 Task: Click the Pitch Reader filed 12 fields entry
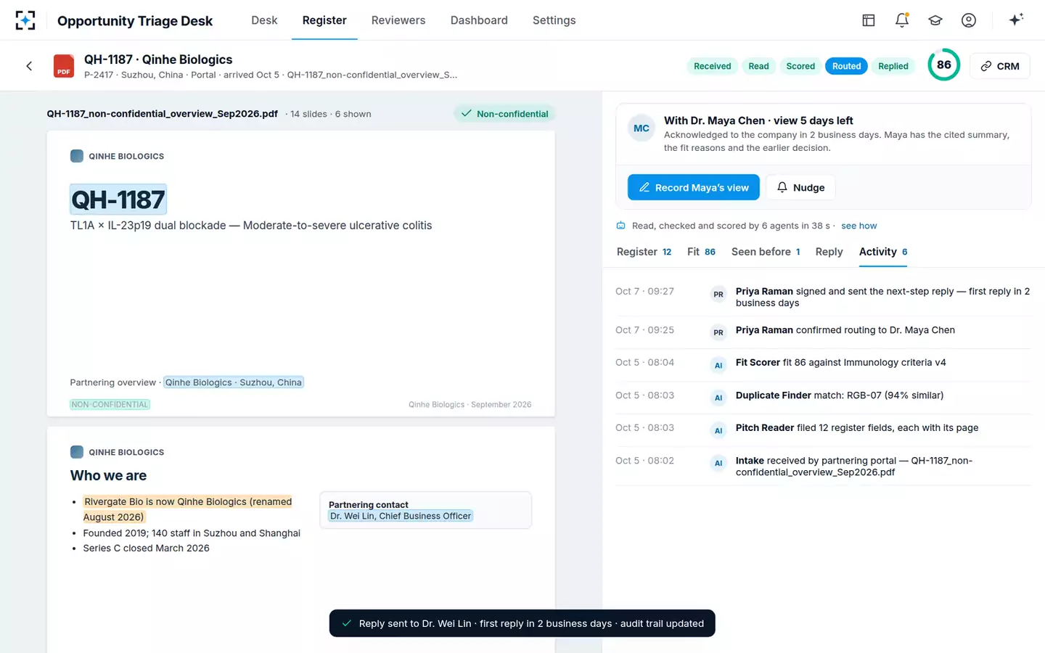tap(857, 428)
